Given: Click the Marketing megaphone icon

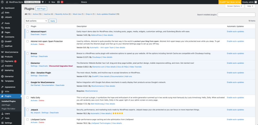Looking at the screenshot, I should point(2,70).
